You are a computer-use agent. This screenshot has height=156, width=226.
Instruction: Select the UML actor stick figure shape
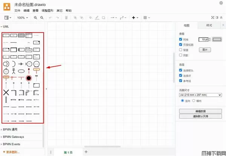[x=14, y=71]
